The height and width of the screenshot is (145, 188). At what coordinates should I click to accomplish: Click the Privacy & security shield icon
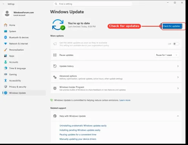click(6, 87)
